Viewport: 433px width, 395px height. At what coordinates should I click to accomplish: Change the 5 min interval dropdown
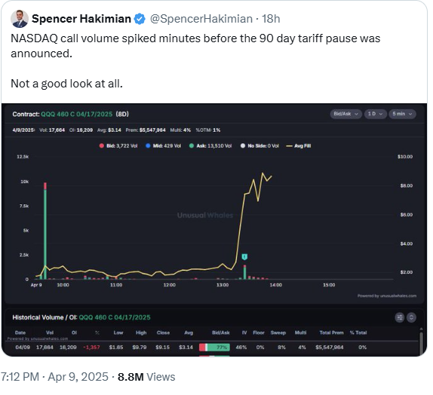(402, 114)
